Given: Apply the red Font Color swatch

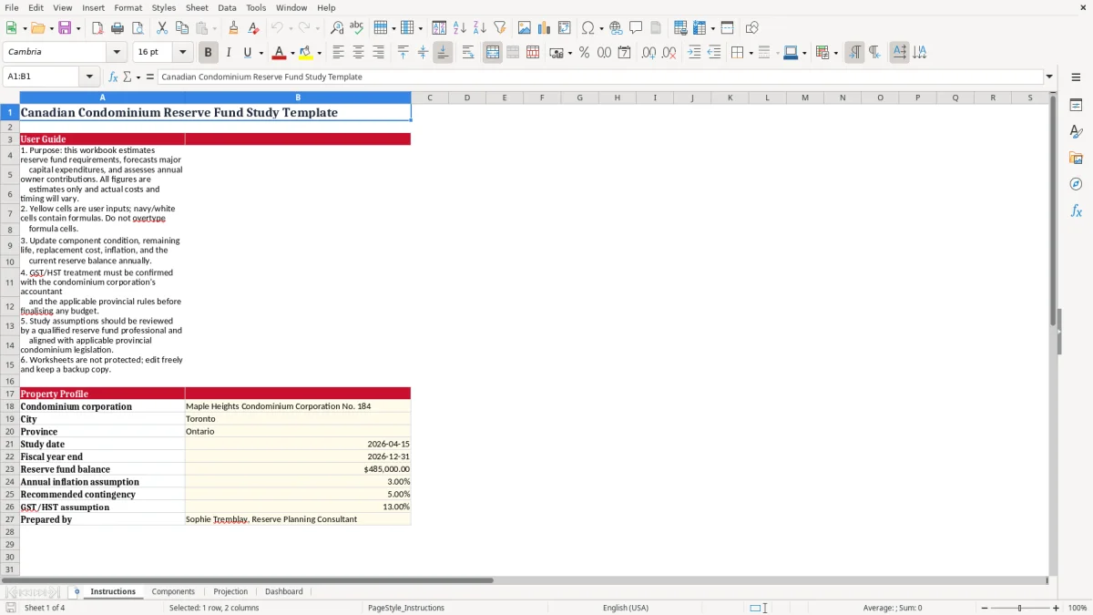Looking at the screenshot, I should pyautogui.click(x=279, y=53).
